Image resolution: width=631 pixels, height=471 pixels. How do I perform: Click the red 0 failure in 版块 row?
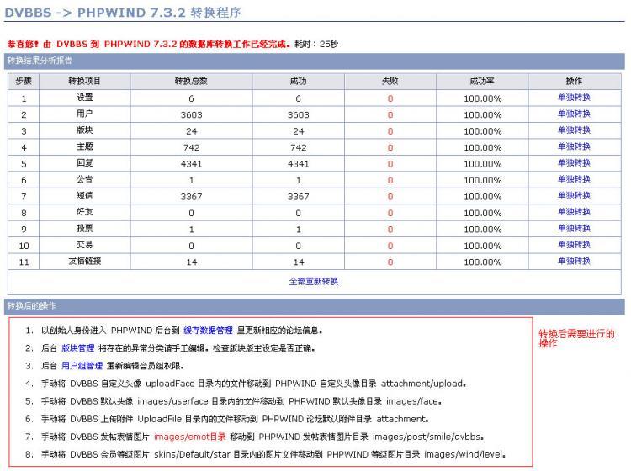tap(390, 131)
